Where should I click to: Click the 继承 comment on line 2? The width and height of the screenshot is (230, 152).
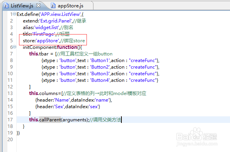[80, 21]
